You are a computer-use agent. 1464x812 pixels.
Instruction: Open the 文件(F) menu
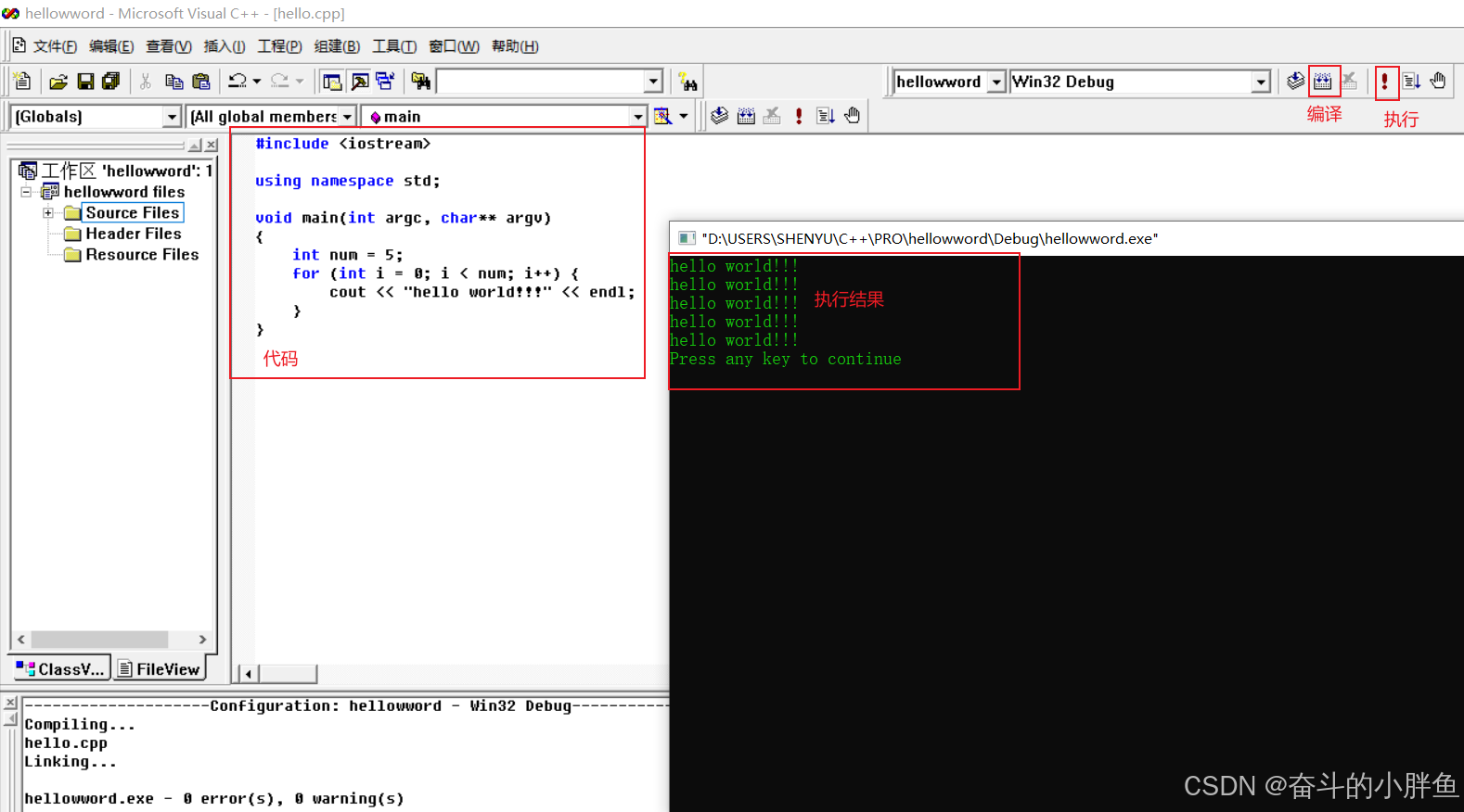(x=54, y=46)
